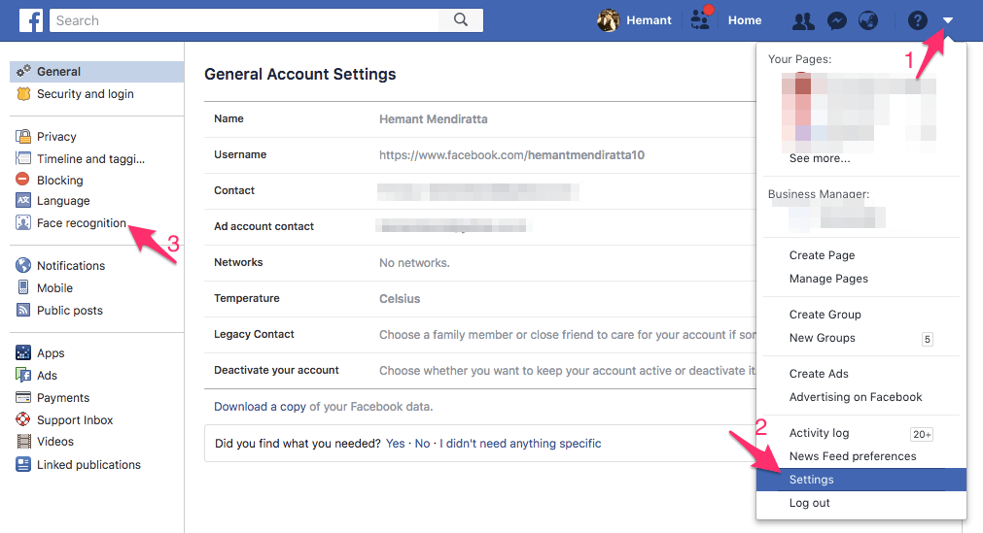Image resolution: width=983 pixels, height=533 pixels.
Task: Click the Facebook logo icon
Action: click(x=31, y=20)
